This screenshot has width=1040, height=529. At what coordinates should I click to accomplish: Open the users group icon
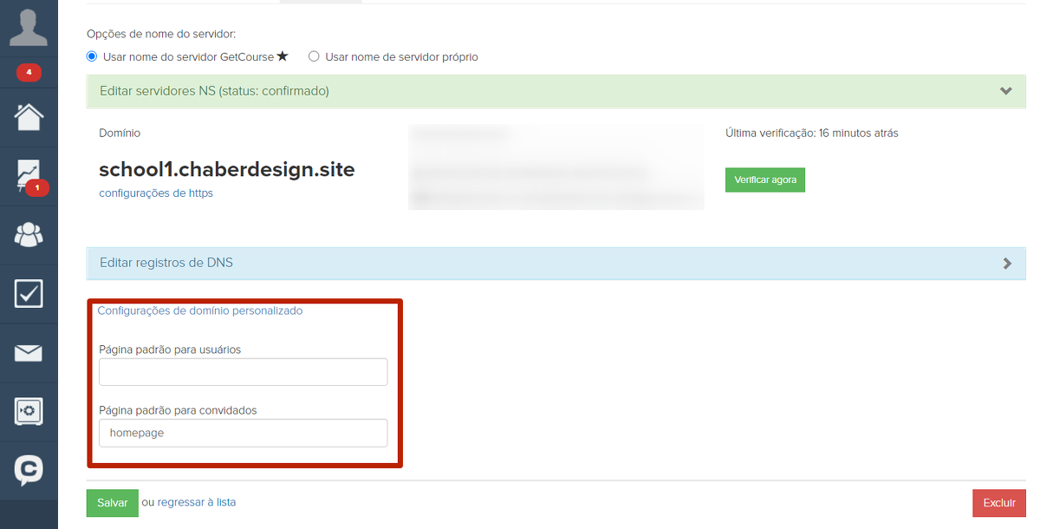coord(29,235)
